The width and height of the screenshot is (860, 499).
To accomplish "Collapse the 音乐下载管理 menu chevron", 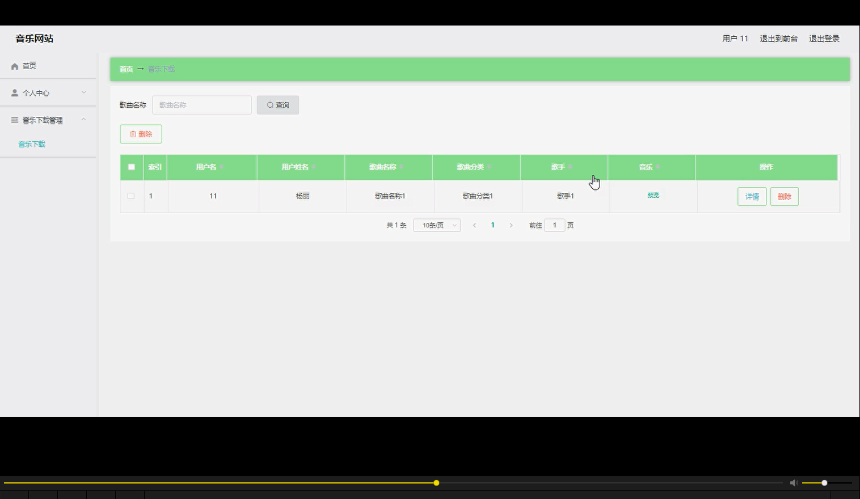I will coord(84,120).
